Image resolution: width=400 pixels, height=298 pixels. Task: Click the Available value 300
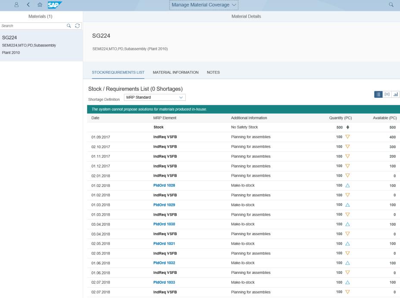392,147
